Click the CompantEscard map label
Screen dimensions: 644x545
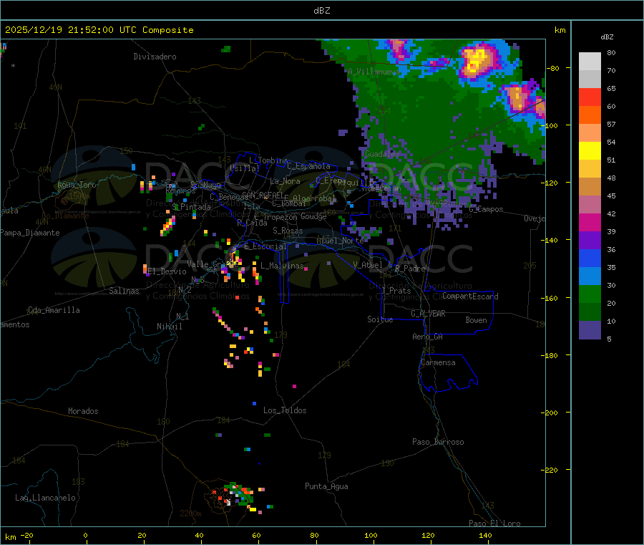470,296
